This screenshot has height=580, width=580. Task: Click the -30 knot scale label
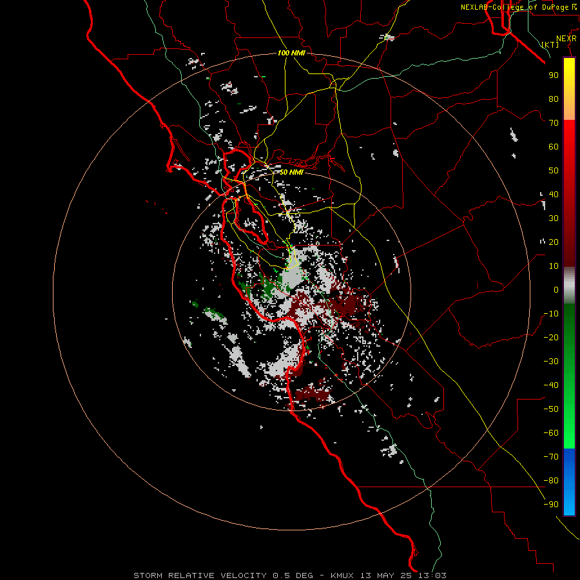click(551, 362)
